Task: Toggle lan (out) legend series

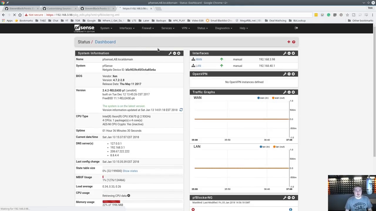Action: [279, 147]
